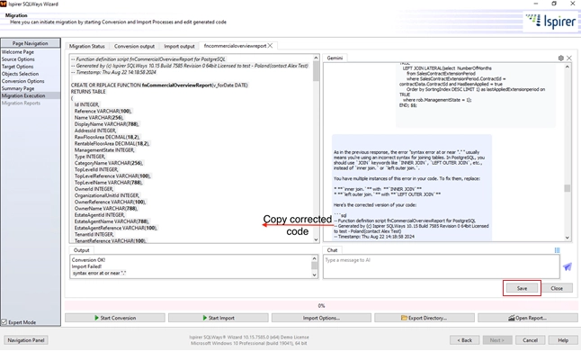Click Open Report button

click(x=528, y=318)
